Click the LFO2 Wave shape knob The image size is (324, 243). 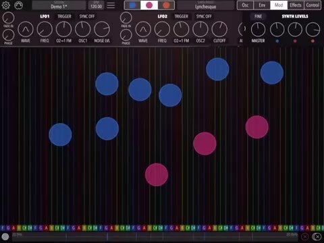coord(143,29)
